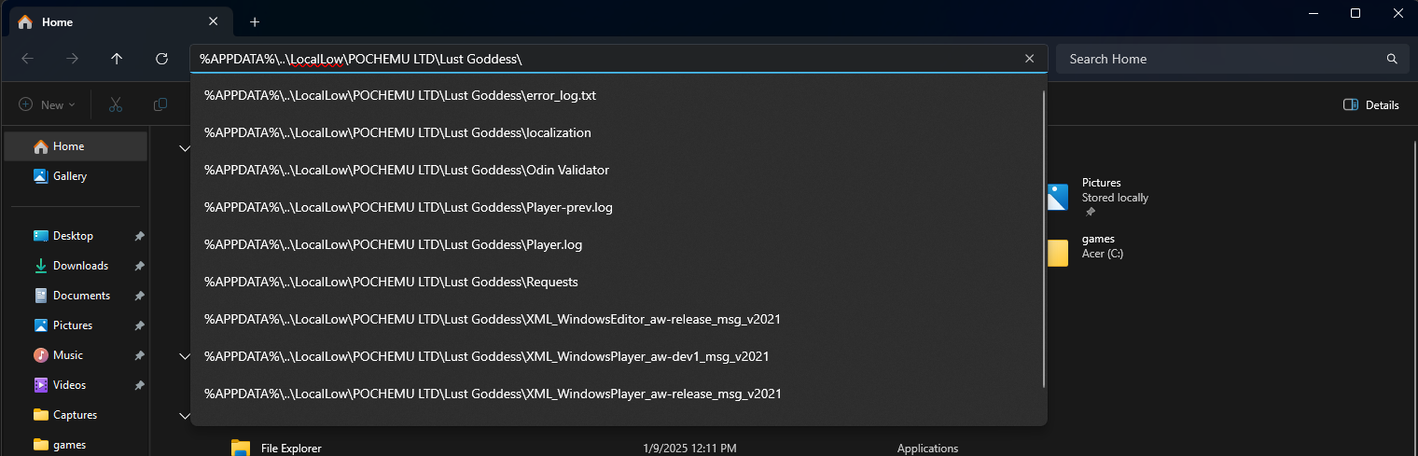This screenshot has height=456, width=1418.
Task: Choose the Odin Validator suggestion
Action: point(616,170)
